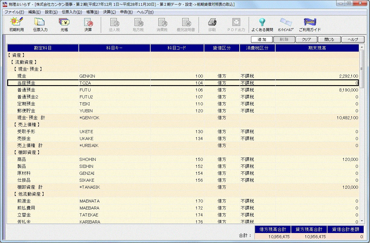Open the 帳簿(B) menu

92,12
